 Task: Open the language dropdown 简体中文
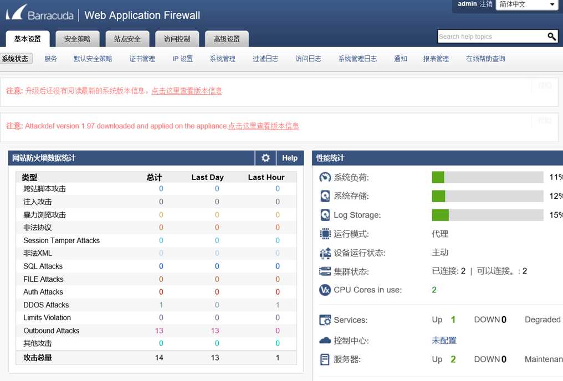click(526, 4)
